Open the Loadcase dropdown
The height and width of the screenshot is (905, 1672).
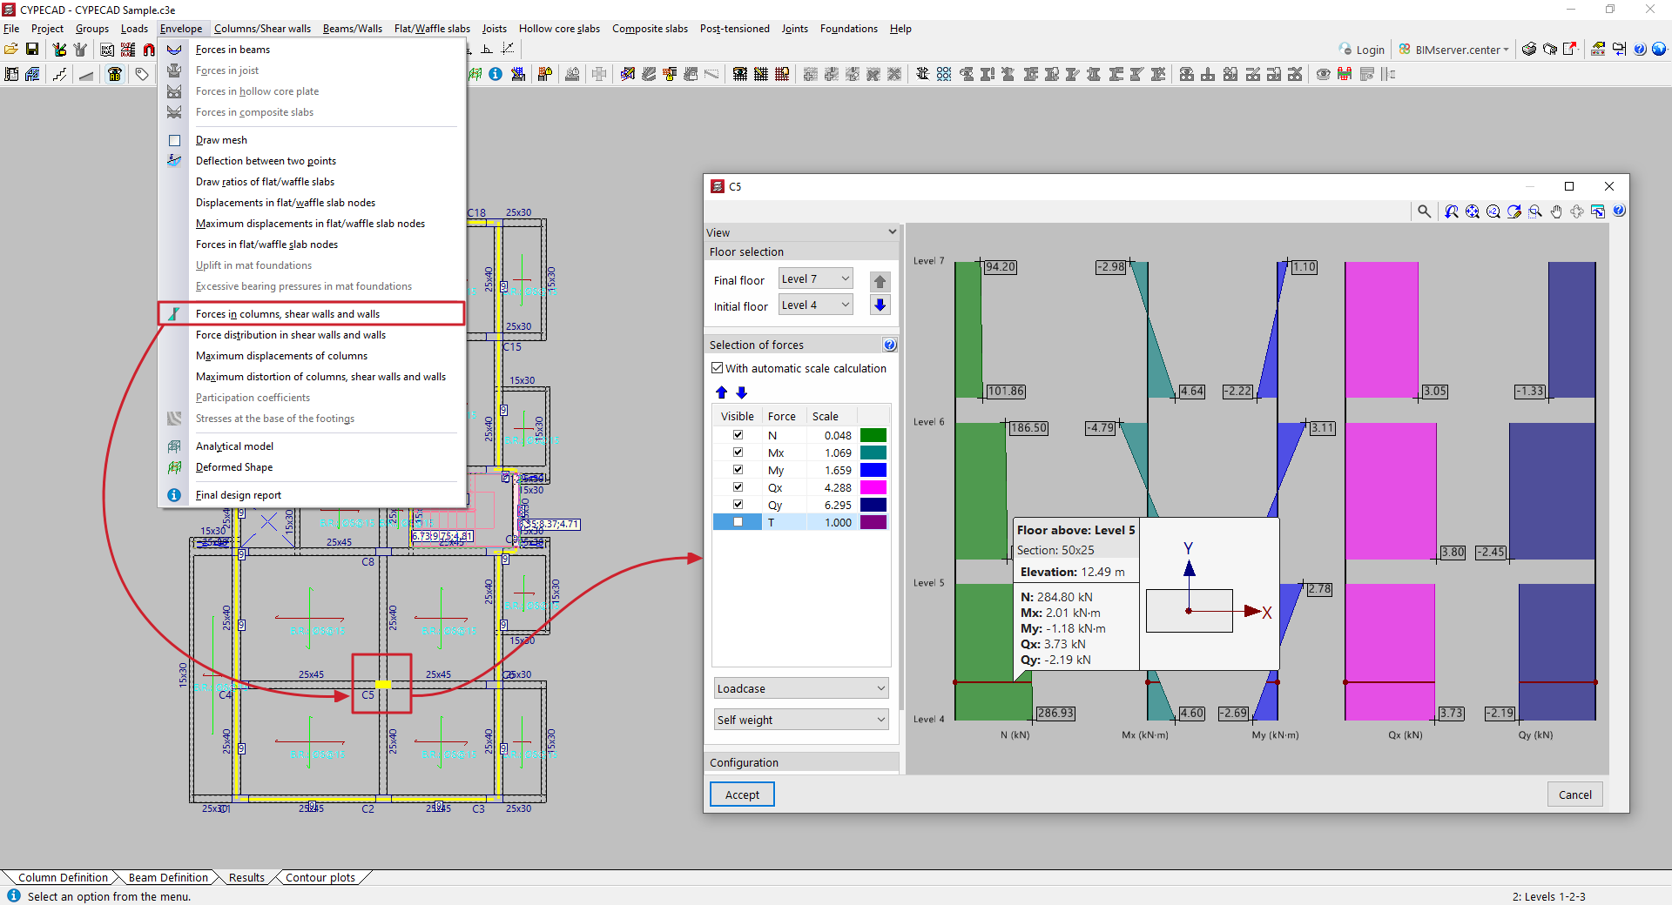tap(800, 688)
